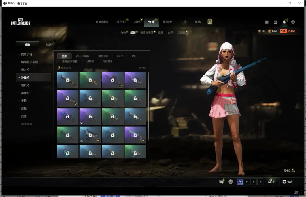Open the settings gear in PUBG
This screenshot has height=197, width=306.
[293, 22]
